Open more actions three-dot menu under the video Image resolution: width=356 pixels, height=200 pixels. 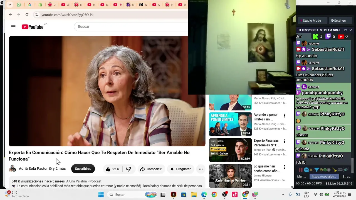tap(201, 169)
